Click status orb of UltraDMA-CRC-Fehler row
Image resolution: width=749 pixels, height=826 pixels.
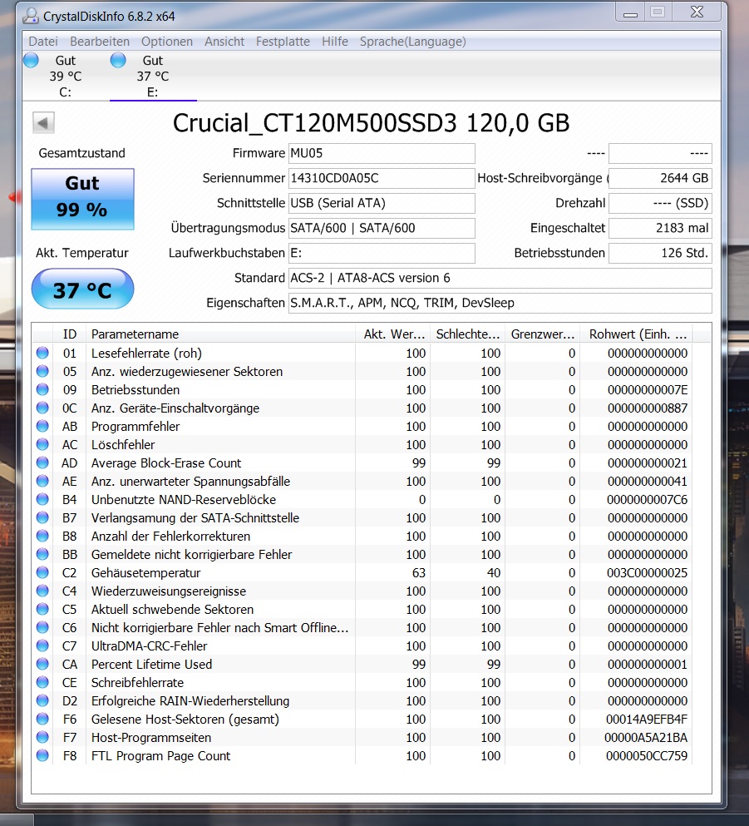(42, 645)
